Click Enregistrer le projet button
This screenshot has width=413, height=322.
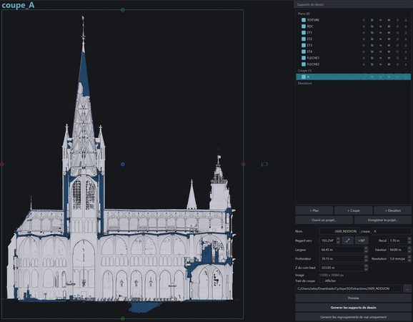point(383,220)
